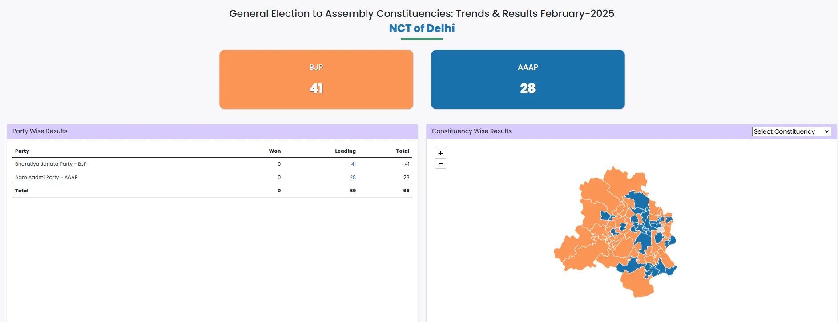838x322 pixels.
Task: Zoom out on the Delhi map
Action: click(x=440, y=164)
